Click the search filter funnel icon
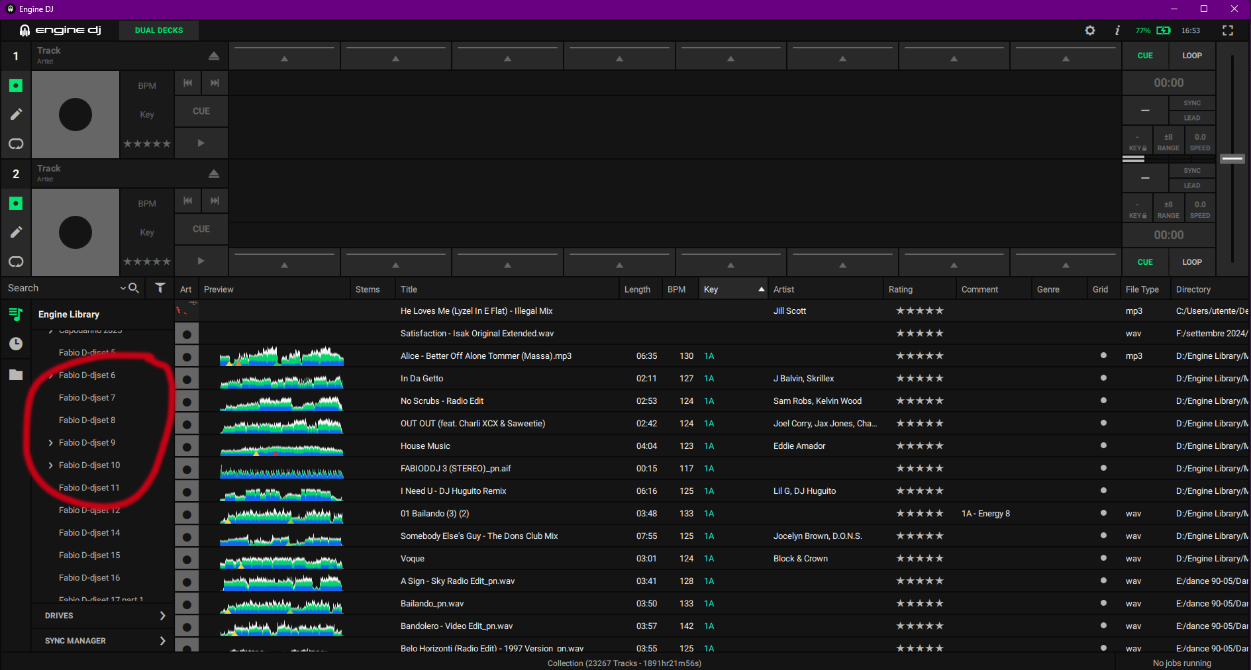 tap(160, 288)
